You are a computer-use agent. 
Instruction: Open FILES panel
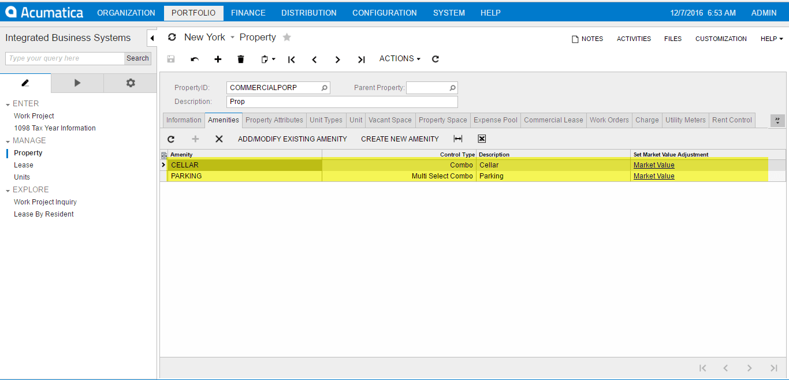point(673,39)
